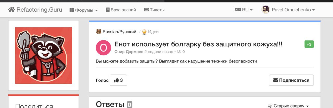Open the База знаний section
Image resolution: width=333 pixels, height=108 pixels.
pyautogui.click(x=121, y=10)
